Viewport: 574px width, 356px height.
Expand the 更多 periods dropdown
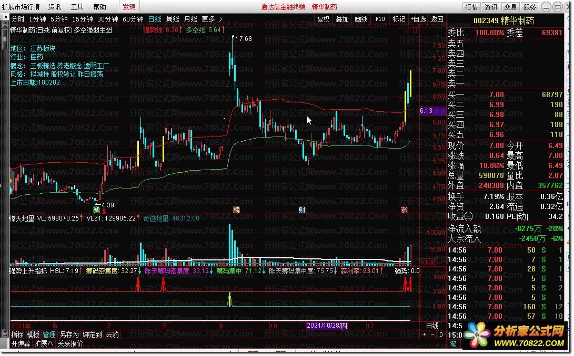pos(212,19)
